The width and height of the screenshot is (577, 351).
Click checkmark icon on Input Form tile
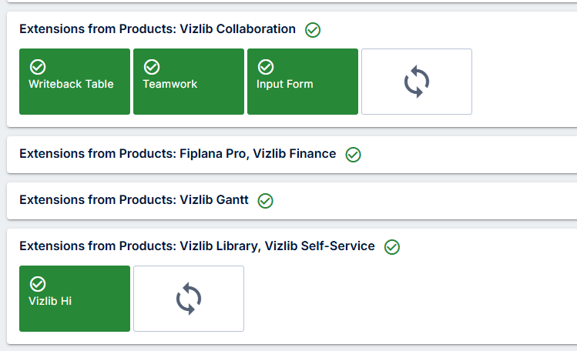coord(266,67)
